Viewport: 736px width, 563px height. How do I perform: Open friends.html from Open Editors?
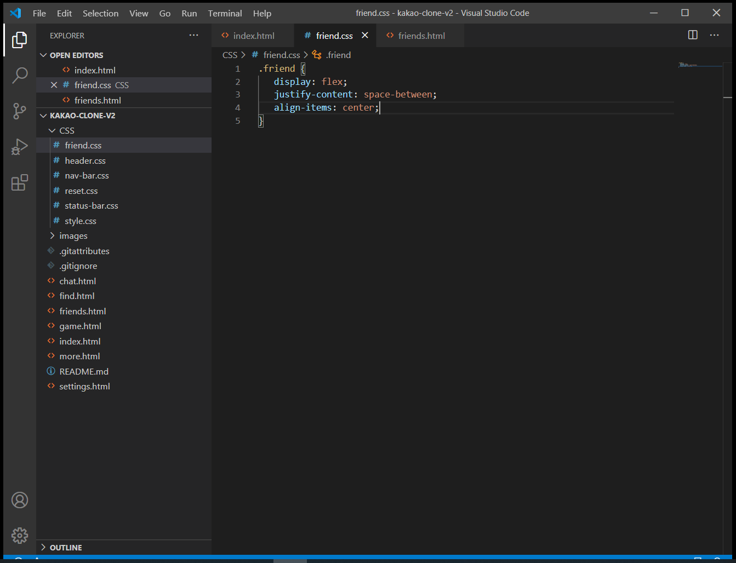click(124, 100)
